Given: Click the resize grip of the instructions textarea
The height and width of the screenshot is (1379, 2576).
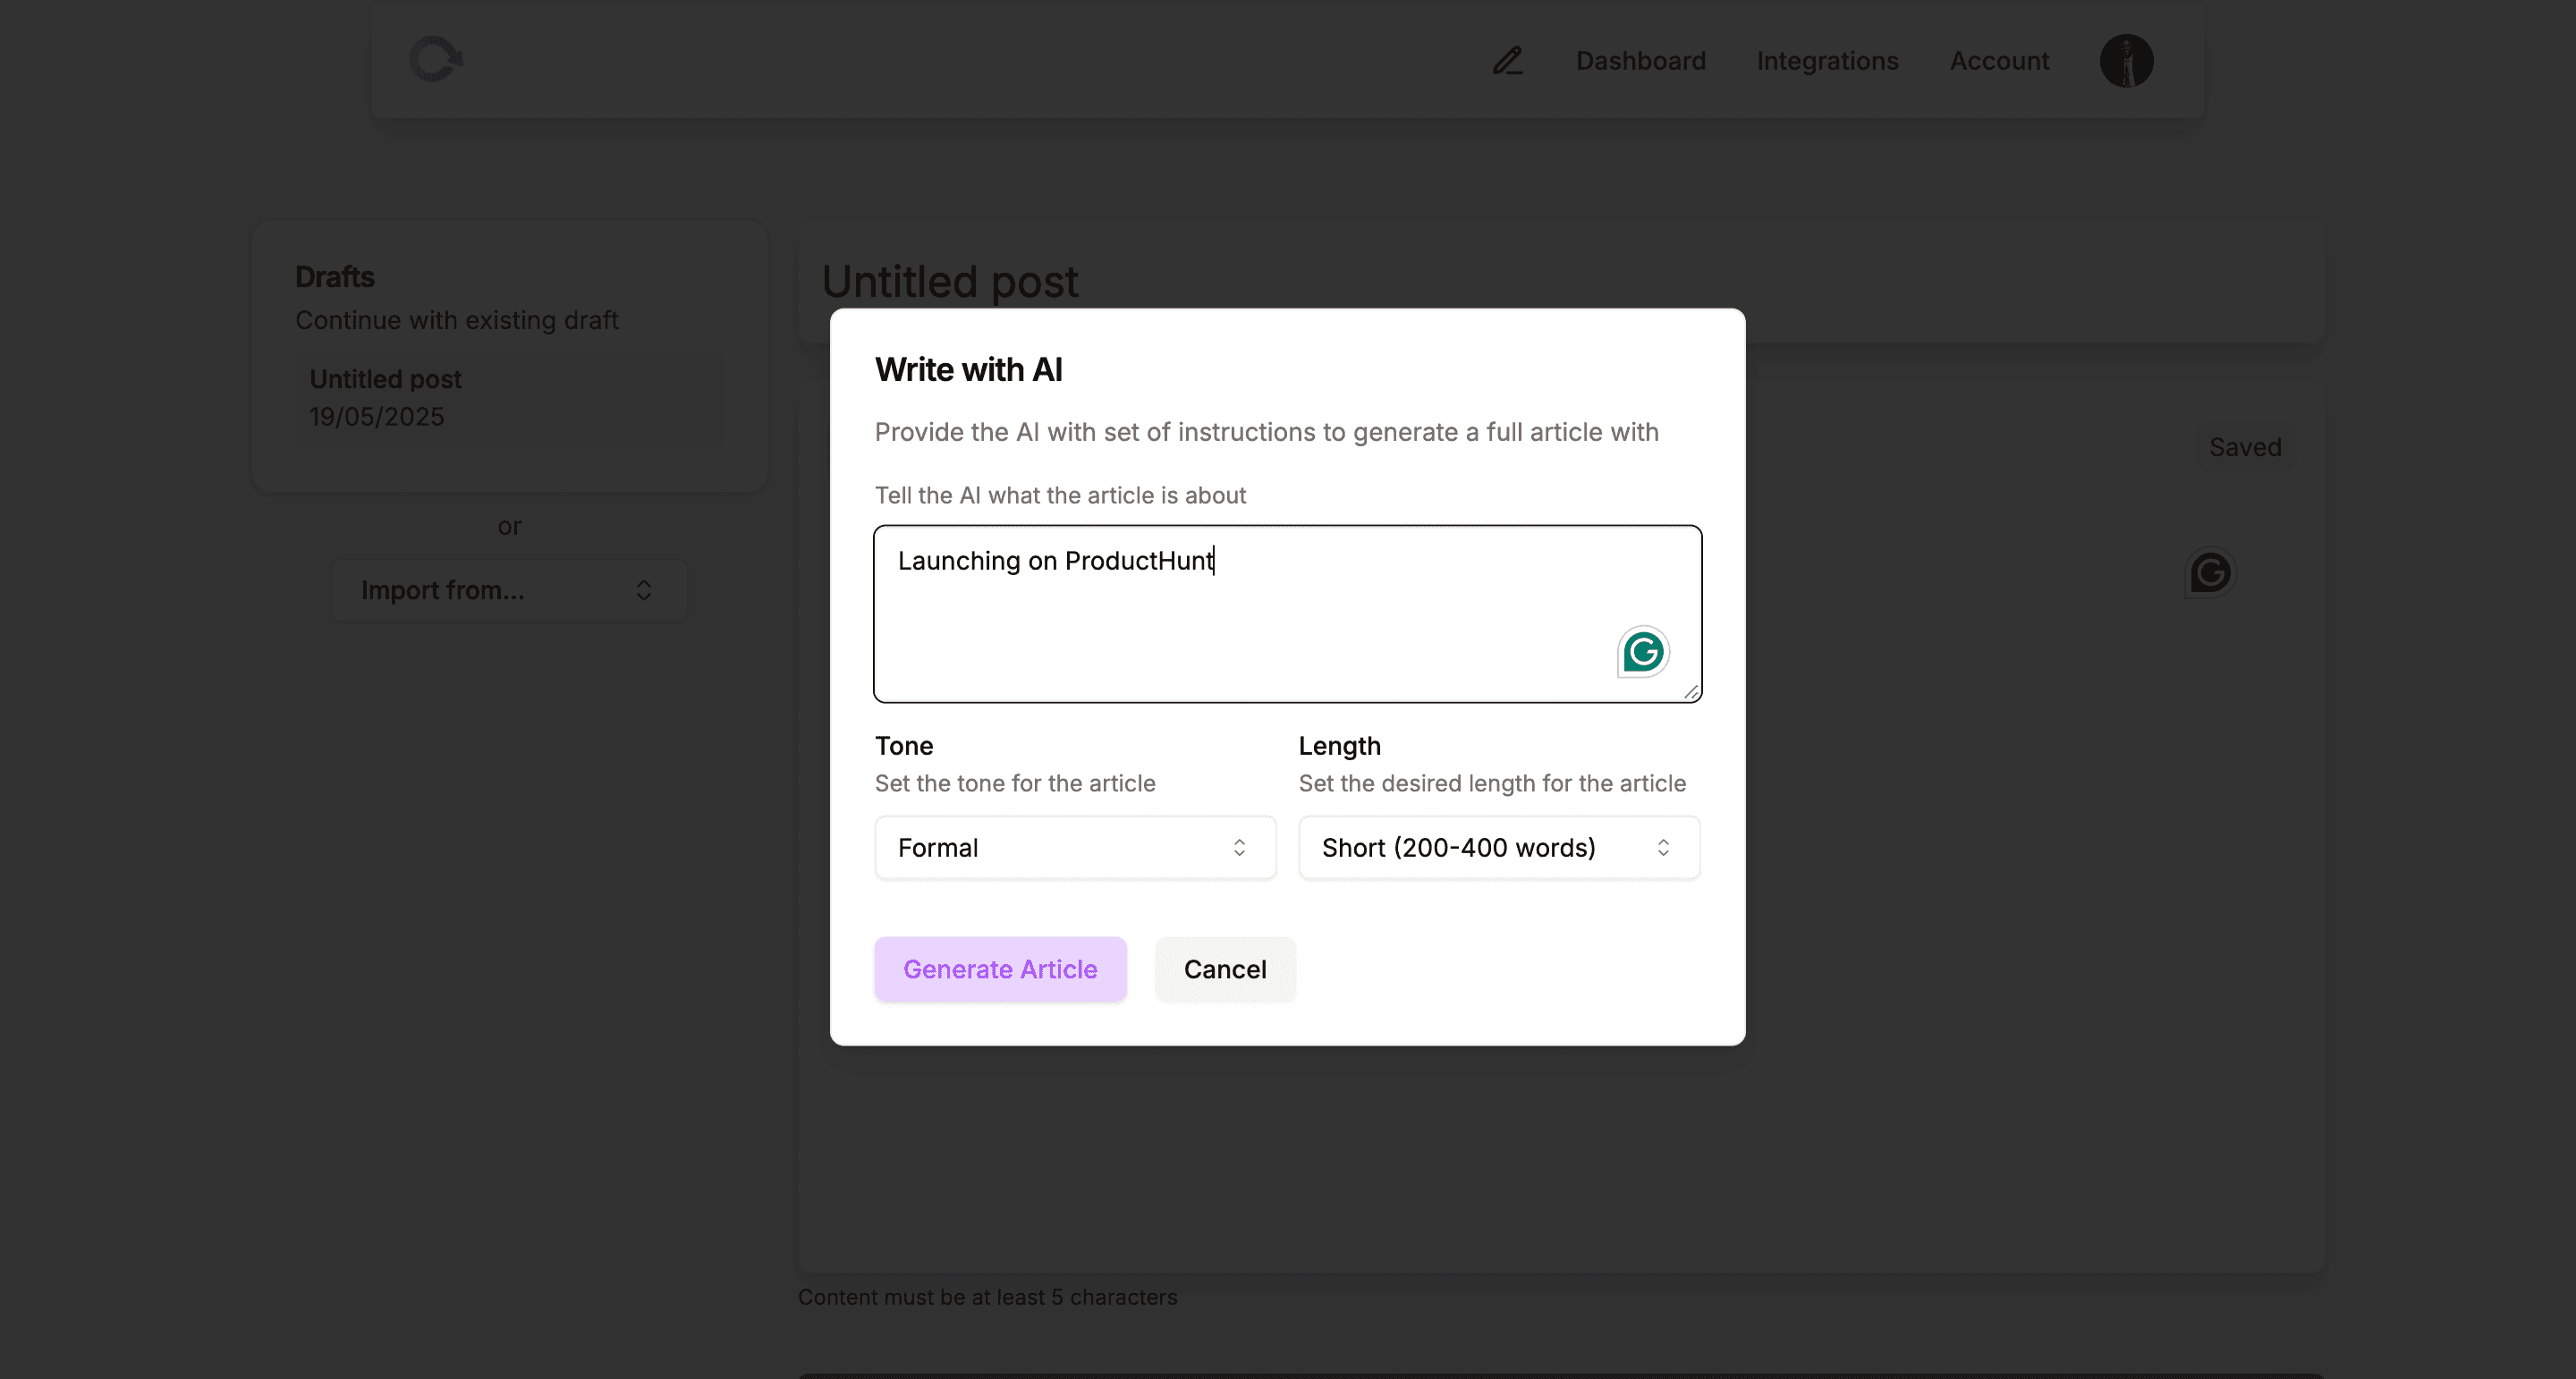Looking at the screenshot, I should point(1692,693).
